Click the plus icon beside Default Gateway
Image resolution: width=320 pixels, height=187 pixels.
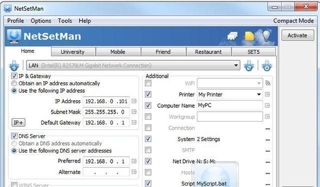pos(134,122)
